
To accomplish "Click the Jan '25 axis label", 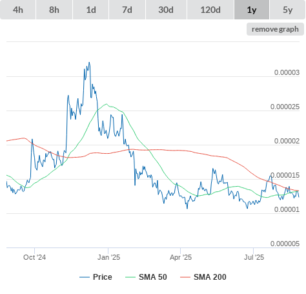I will [108, 257].
